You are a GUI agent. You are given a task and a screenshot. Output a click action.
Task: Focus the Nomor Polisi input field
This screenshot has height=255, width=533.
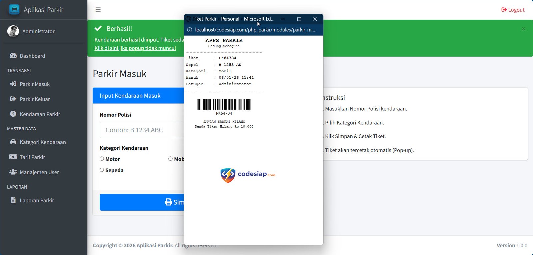(142, 130)
